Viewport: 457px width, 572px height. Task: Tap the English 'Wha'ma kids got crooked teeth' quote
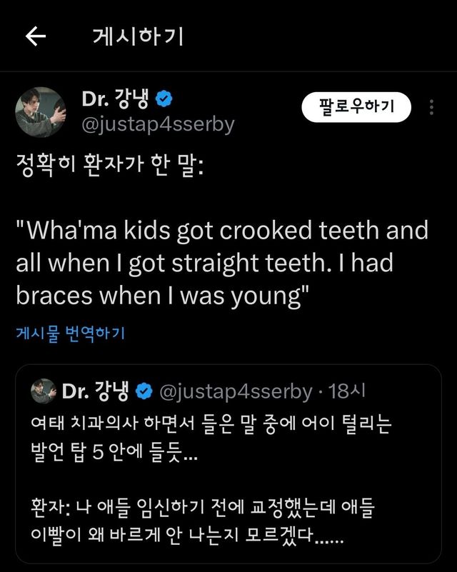(222, 231)
